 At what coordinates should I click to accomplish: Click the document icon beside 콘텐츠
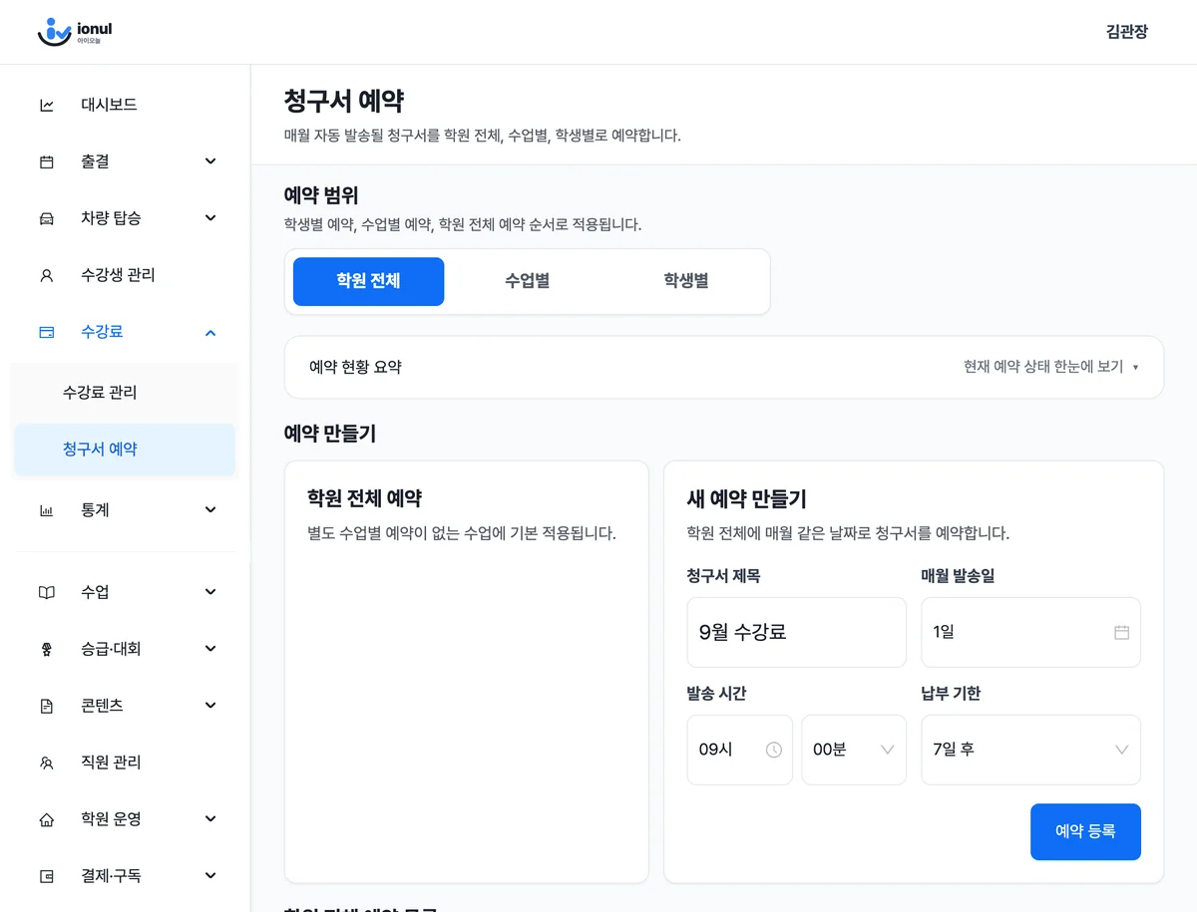47,706
